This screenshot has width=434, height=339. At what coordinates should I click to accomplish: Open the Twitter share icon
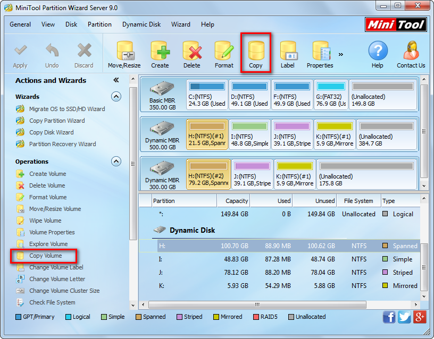coord(404,317)
